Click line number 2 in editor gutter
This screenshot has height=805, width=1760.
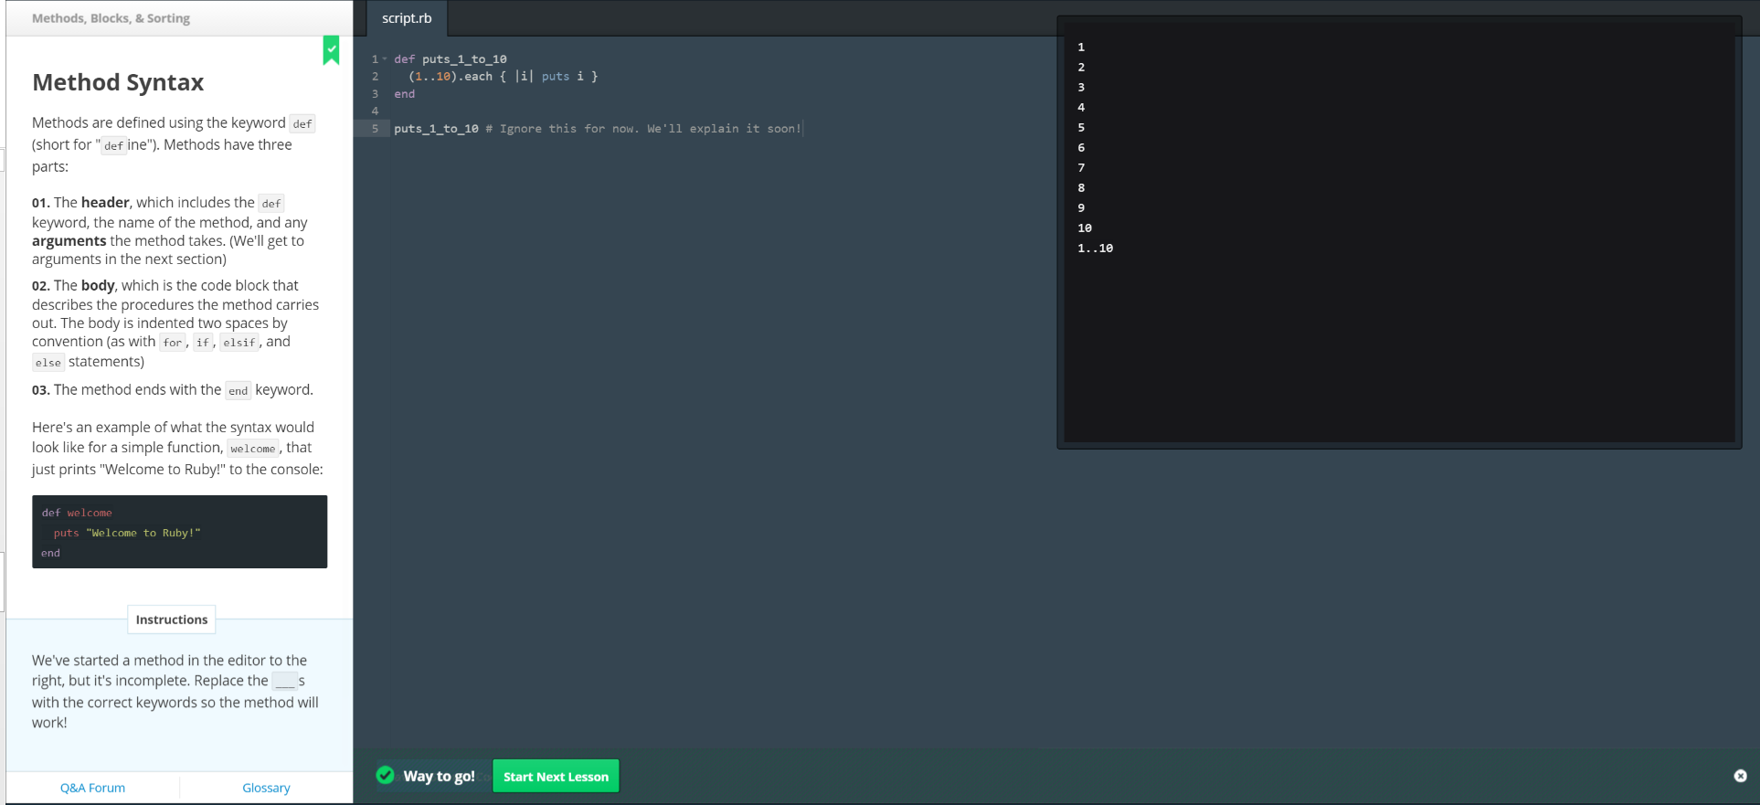tap(375, 77)
